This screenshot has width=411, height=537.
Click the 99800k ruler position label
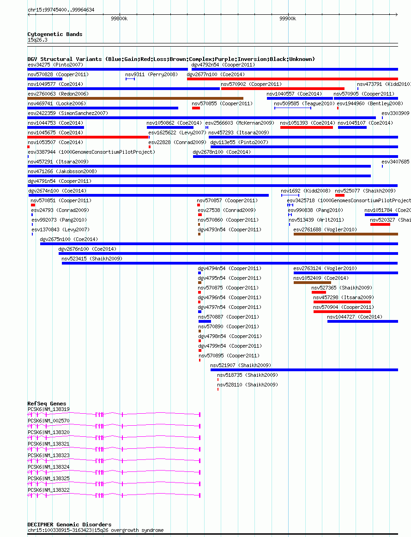click(x=119, y=18)
